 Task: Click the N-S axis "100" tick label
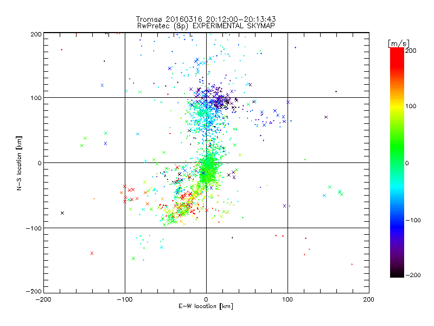point(36,98)
